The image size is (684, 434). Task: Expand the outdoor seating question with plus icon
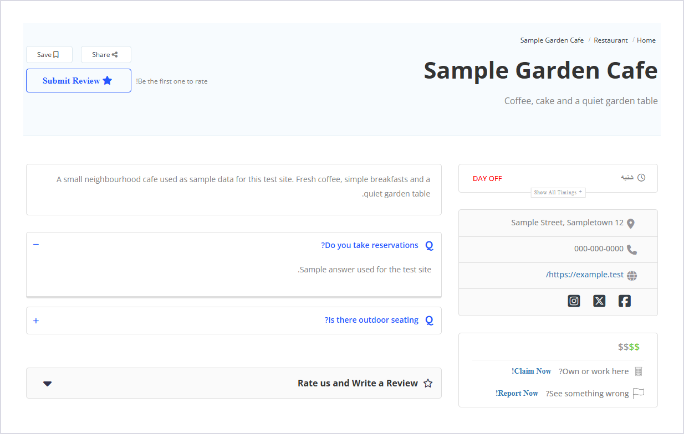[36, 321]
